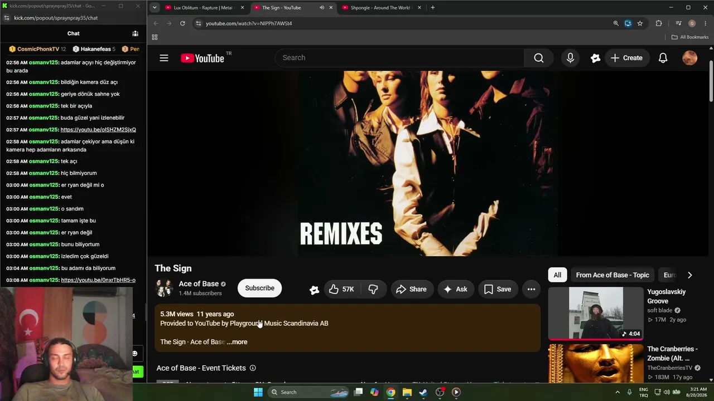Image resolution: width=714 pixels, height=401 pixels.
Task: Open site information icon in Kick popout
Action: tap(6, 18)
